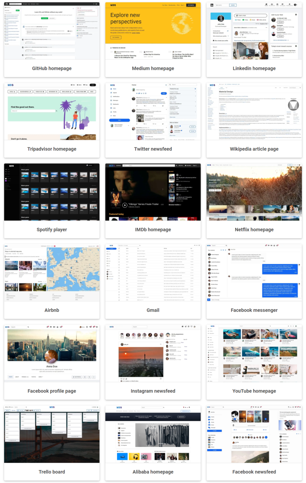This screenshot has height=483, width=306.
Task: Open the Gmail template title link
Action: pos(153,310)
